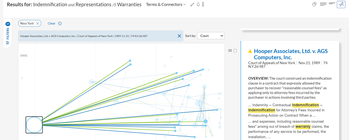Switch to title-only compact view icon
The height and width of the screenshot is (140, 349).
(x=332, y=4)
